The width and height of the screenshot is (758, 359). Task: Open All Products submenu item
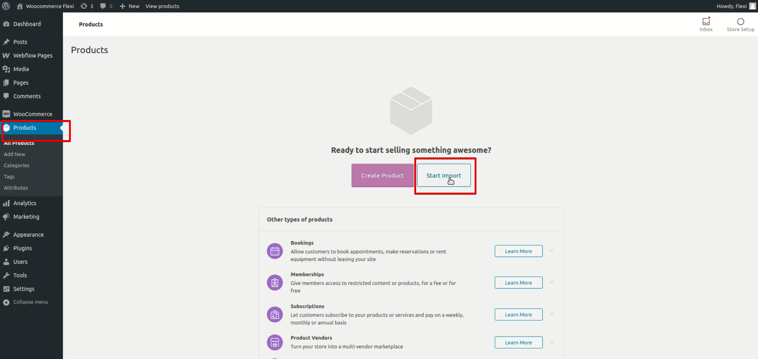tap(19, 143)
